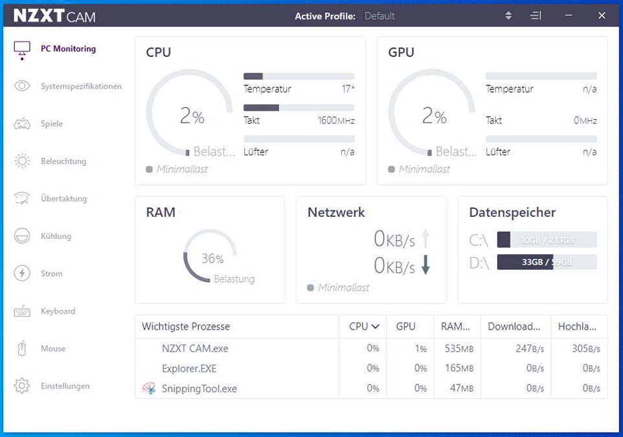The width and height of the screenshot is (623, 437).
Task: Open PC Monitoring monitor icon
Action: pyautogui.click(x=22, y=49)
